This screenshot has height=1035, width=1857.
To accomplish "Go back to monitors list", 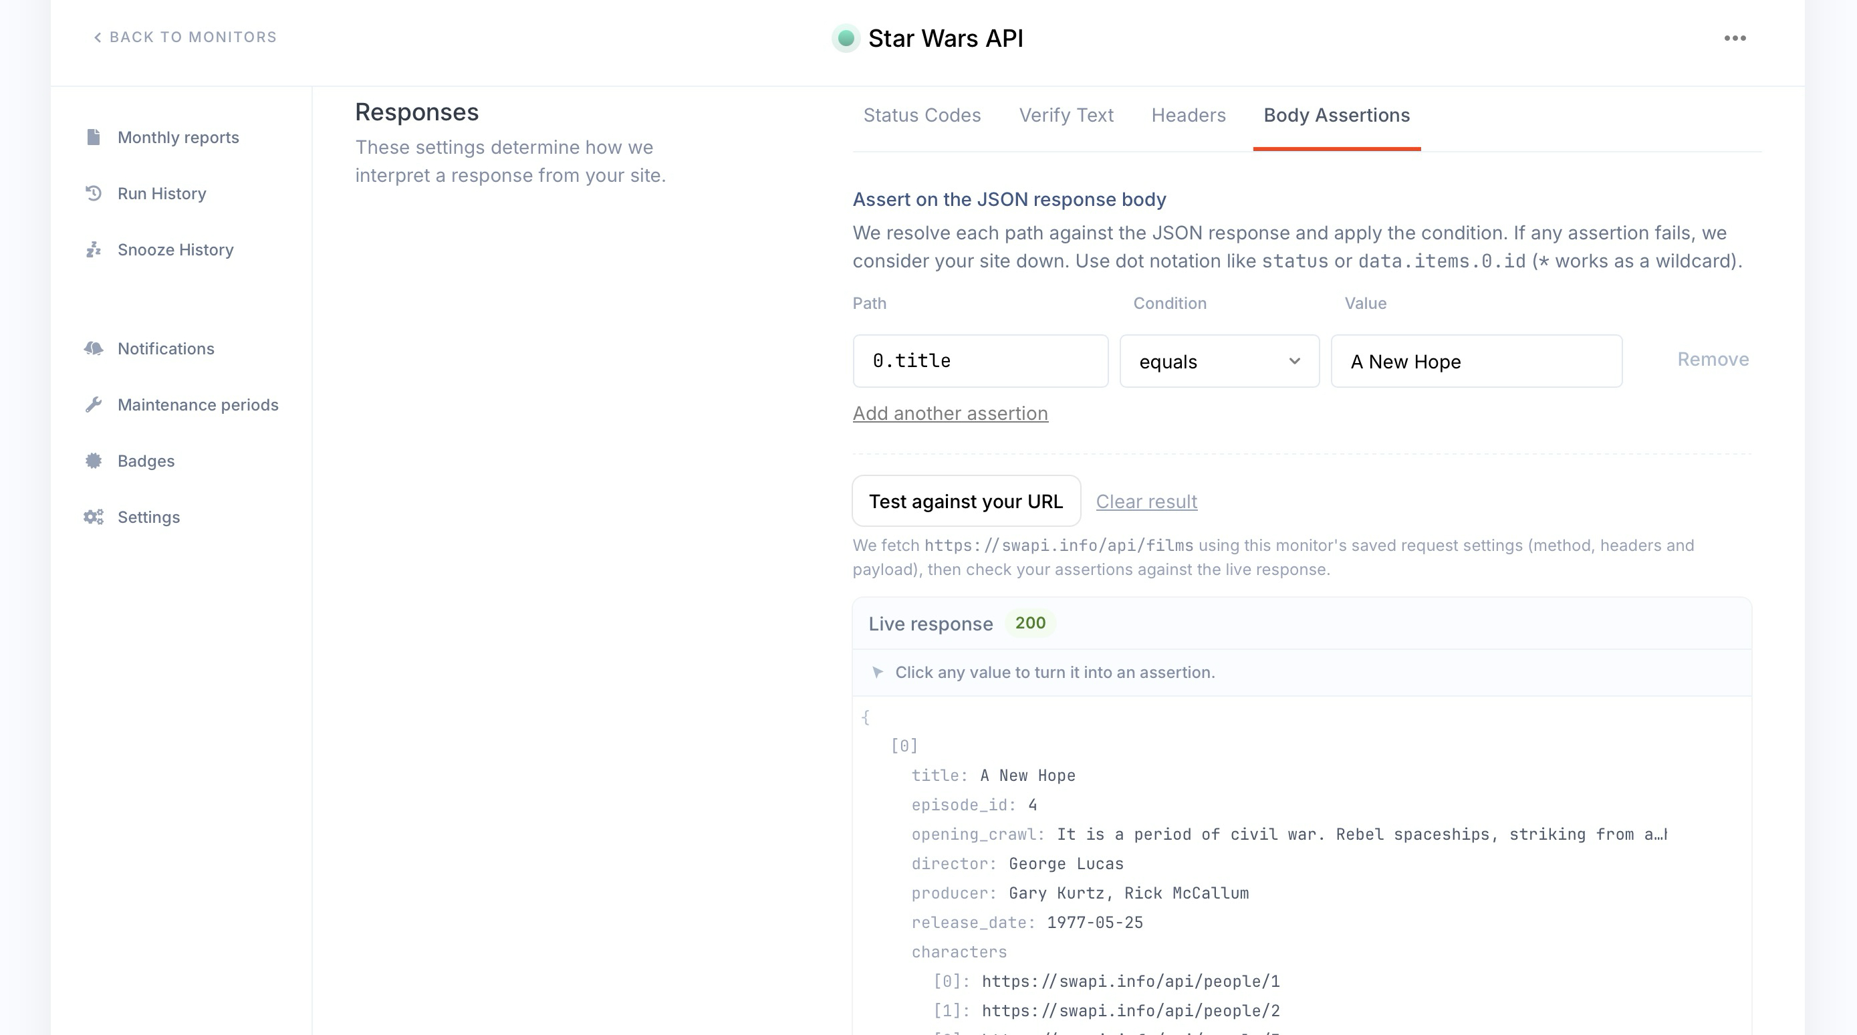I will pyautogui.click(x=185, y=37).
